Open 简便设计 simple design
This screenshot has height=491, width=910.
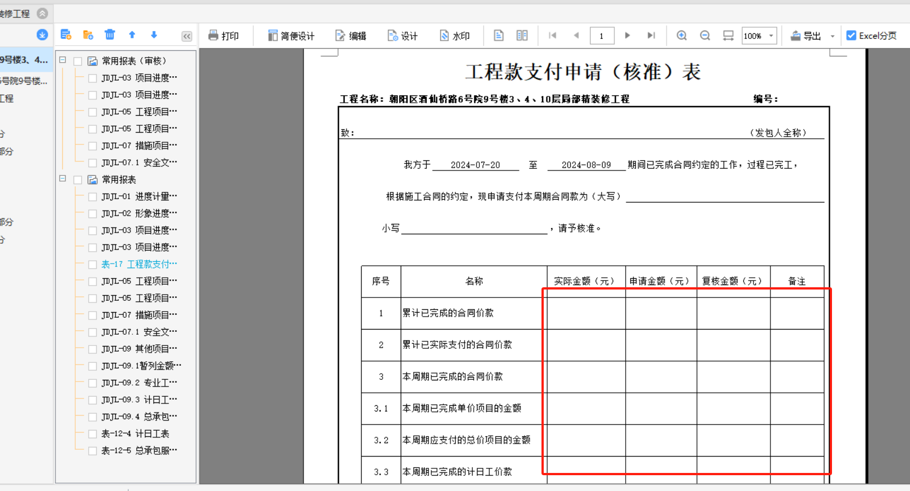pos(291,36)
